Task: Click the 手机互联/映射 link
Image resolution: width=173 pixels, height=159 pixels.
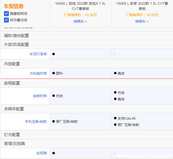Action: click(x=36, y=122)
